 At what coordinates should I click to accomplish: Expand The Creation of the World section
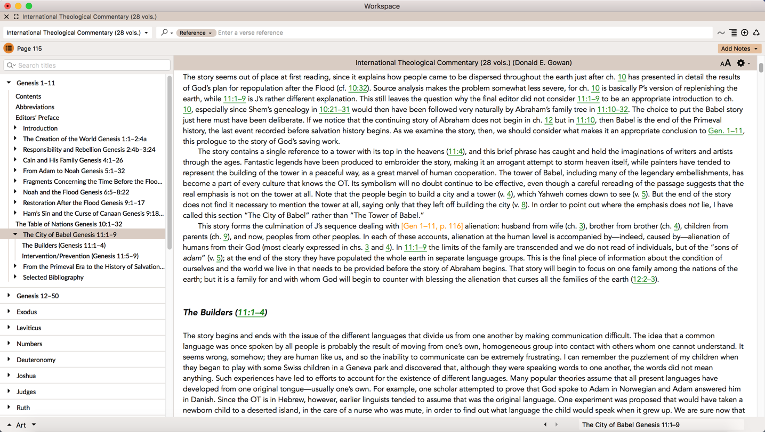tap(15, 139)
